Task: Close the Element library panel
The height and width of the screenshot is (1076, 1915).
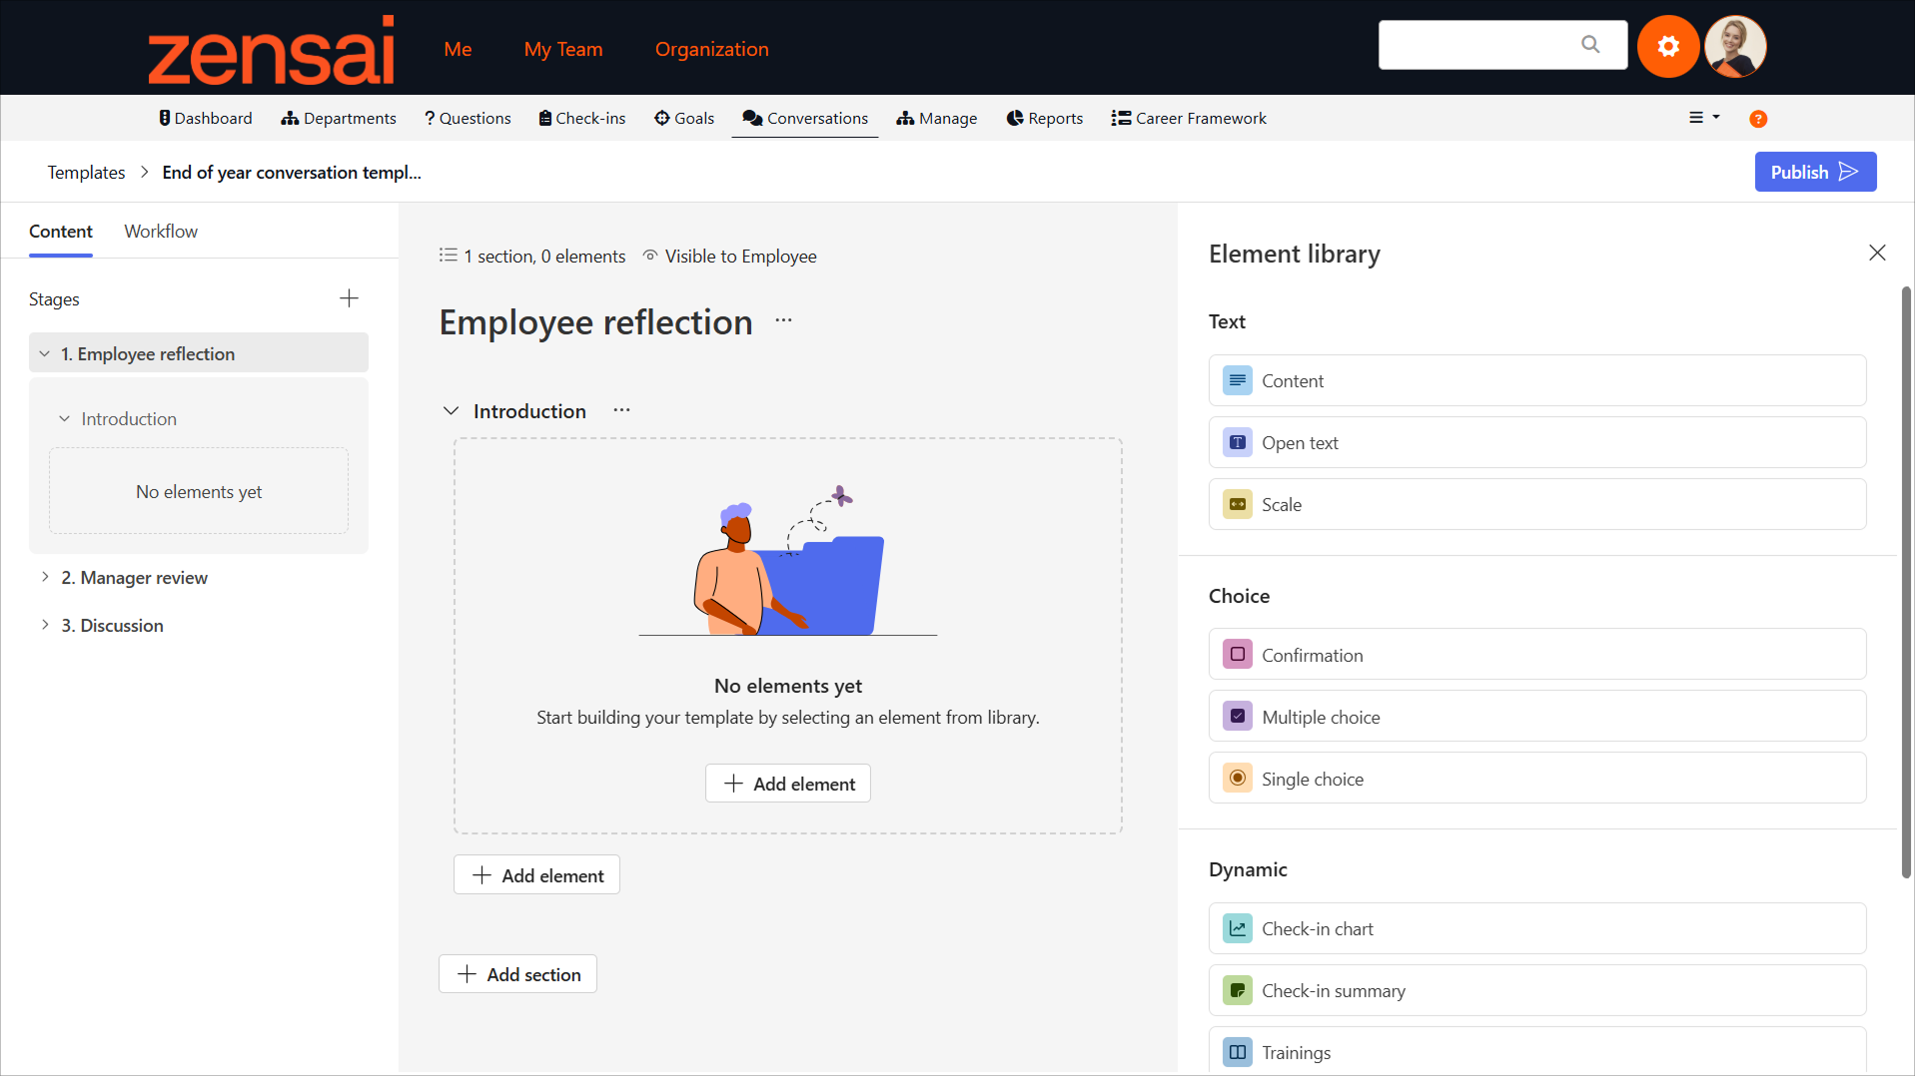Action: (1877, 253)
